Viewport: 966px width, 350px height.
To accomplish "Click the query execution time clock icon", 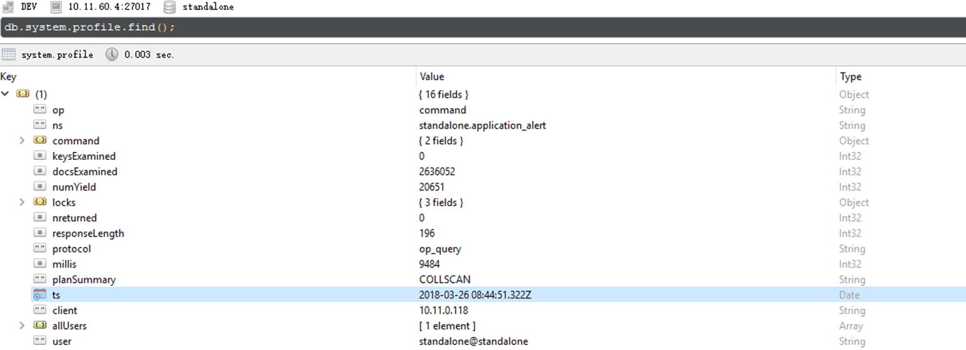I will [112, 54].
